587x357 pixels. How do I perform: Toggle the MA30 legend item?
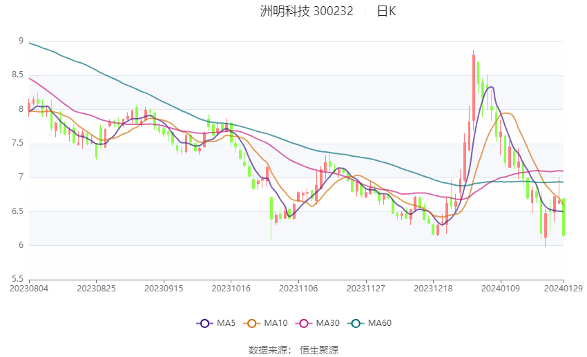(318, 323)
